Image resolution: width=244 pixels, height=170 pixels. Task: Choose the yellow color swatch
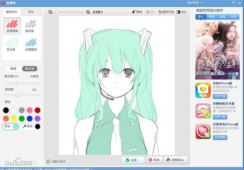pos(14,119)
